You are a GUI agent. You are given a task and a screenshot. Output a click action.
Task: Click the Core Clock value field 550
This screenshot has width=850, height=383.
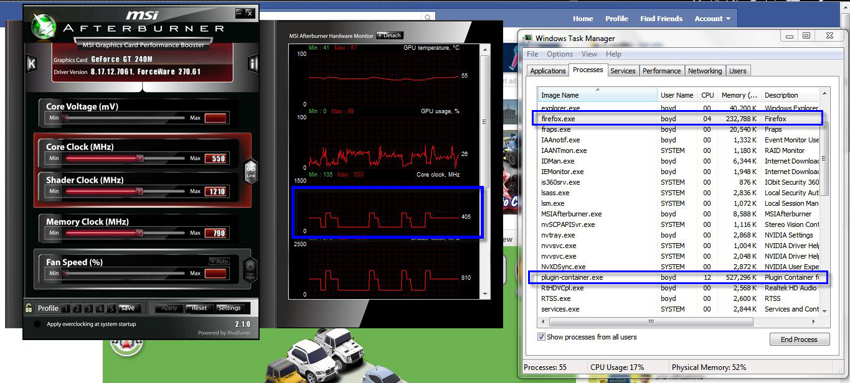pyautogui.click(x=215, y=159)
